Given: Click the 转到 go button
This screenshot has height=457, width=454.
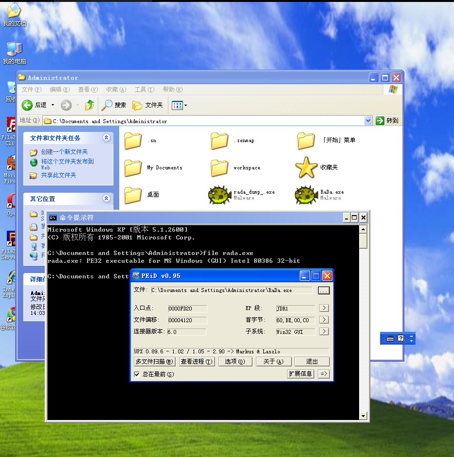Looking at the screenshot, I should coord(387,121).
